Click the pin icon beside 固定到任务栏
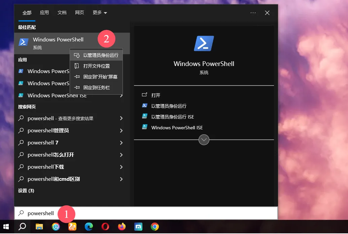 pos(77,88)
